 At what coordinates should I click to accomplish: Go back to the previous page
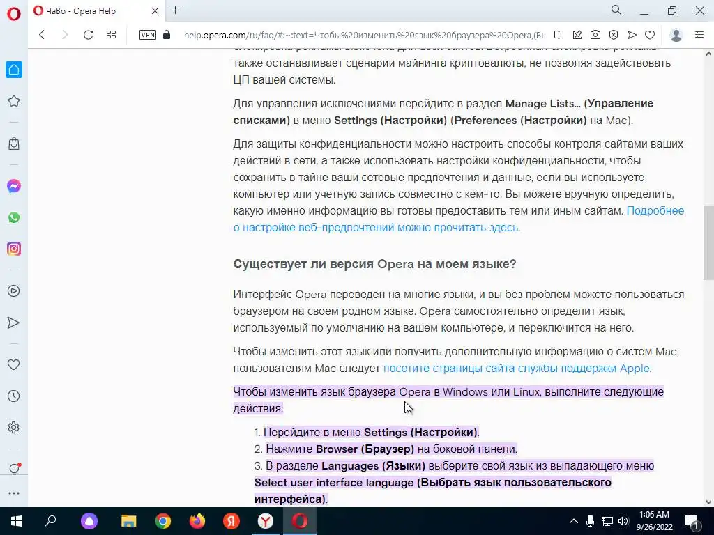(42, 35)
